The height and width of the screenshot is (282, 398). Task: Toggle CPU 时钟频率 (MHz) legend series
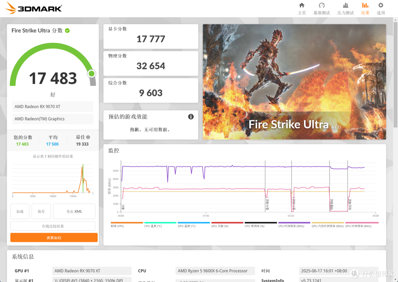pyautogui.click(x=294, y=225)
